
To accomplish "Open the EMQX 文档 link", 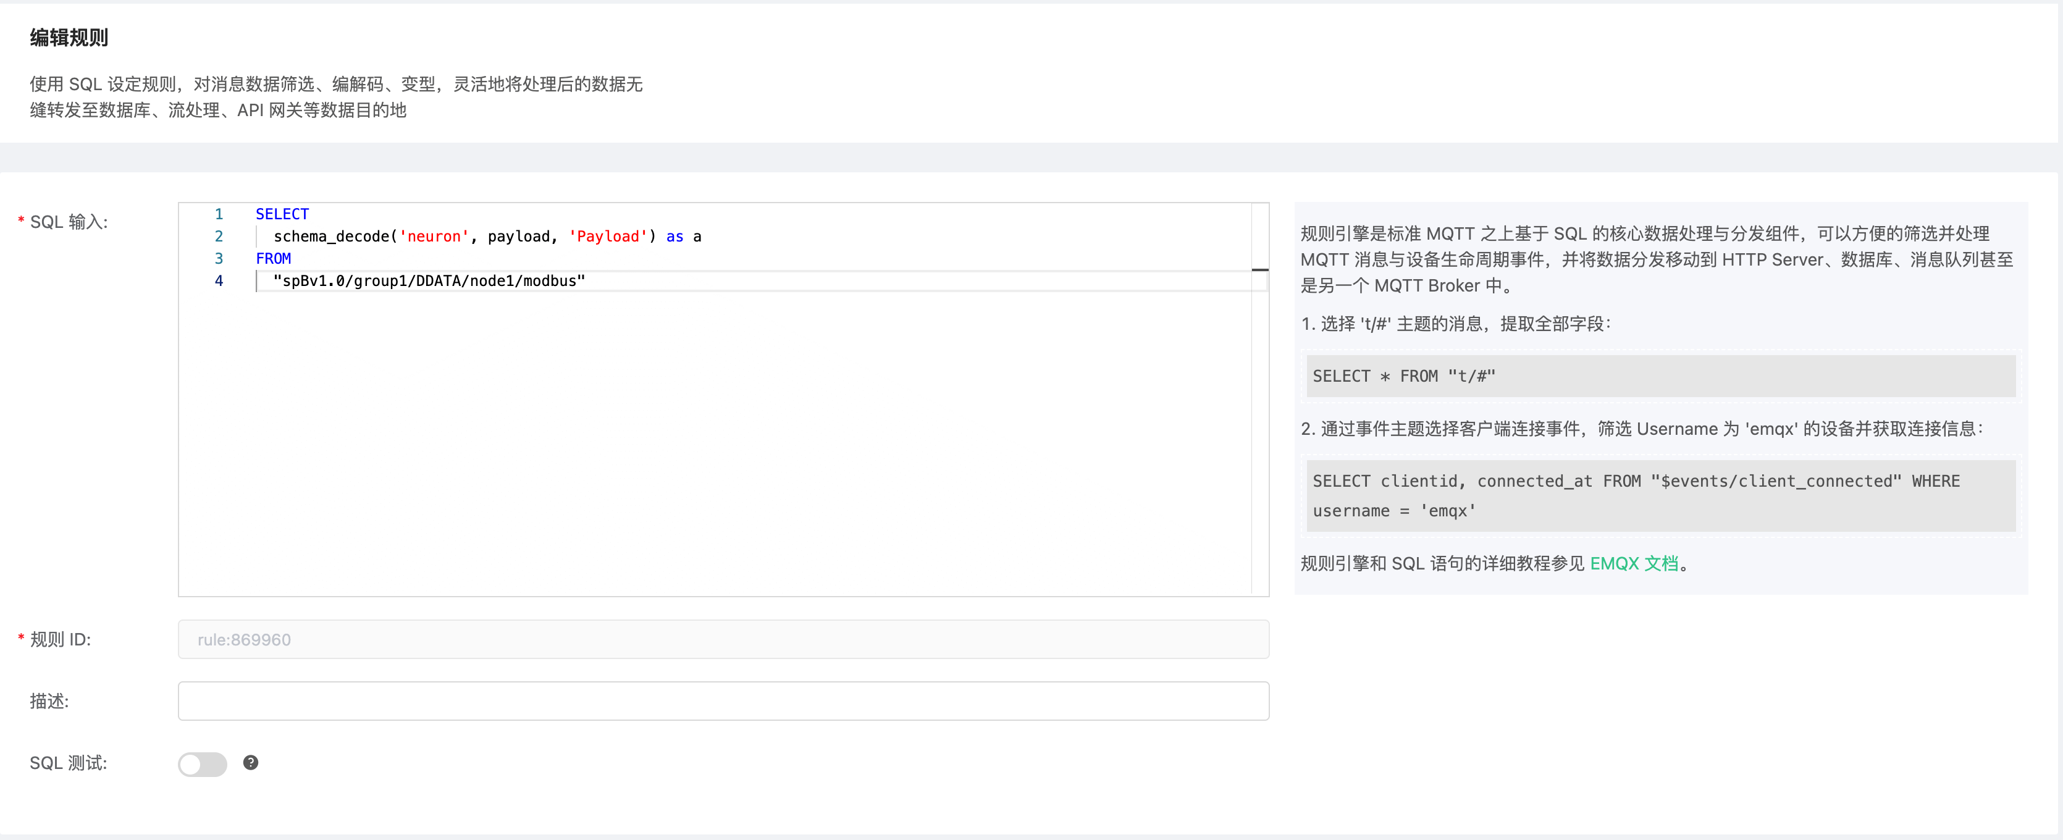I will (x=1633, y=563).
